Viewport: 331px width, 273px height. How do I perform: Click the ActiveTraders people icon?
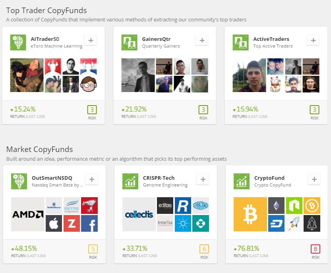click(241, 42)
